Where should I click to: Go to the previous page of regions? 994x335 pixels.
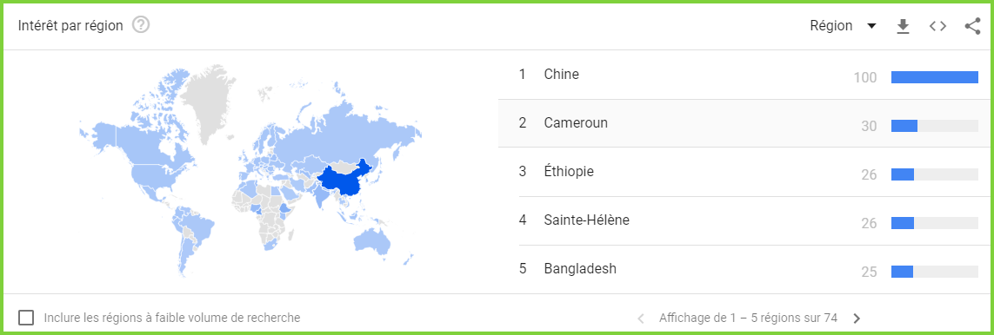click(x=641, y=318)
